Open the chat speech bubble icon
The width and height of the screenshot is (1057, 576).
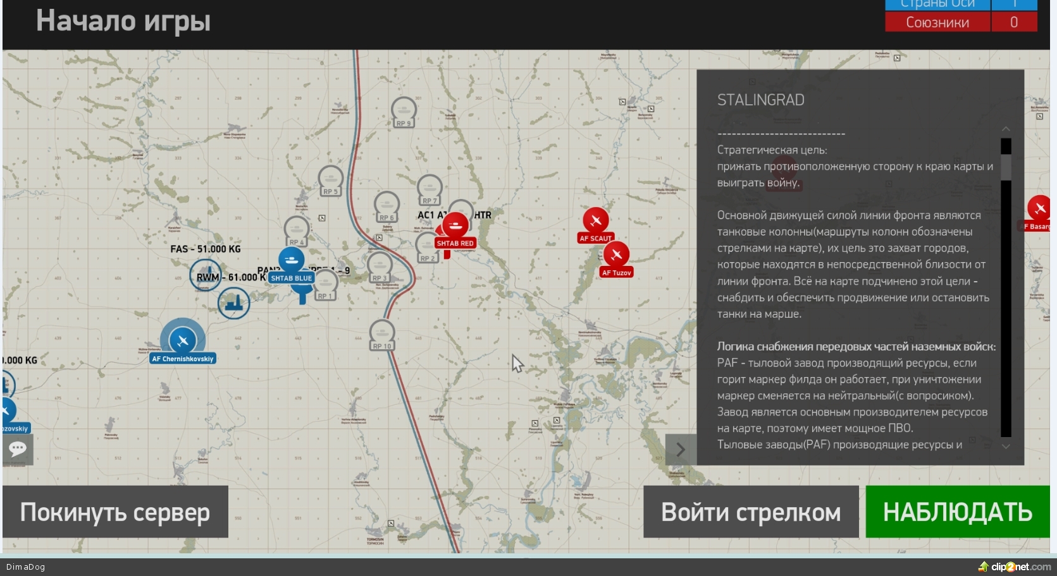[18, 449]
